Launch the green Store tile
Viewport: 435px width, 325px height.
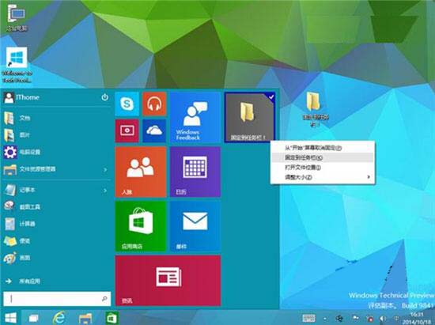pos(141,226)
